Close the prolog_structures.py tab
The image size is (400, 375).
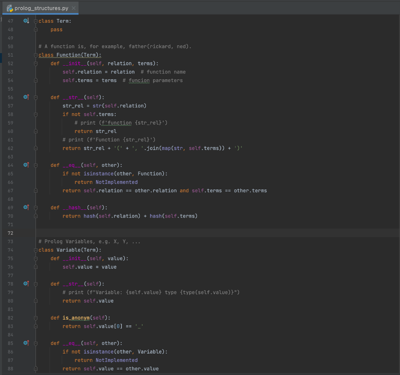click(73, 8)
